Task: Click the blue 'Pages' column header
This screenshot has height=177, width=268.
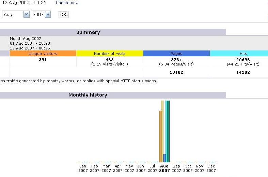Action: pos(176,54)
